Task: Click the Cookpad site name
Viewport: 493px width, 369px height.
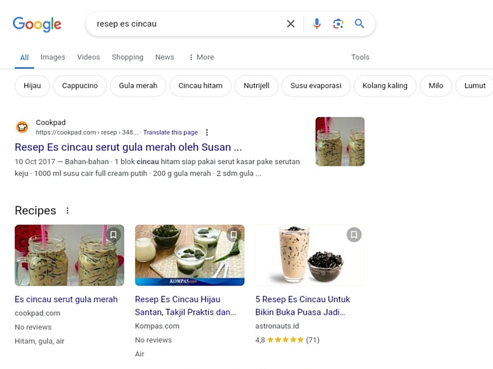Action: (x=50, y=122)
